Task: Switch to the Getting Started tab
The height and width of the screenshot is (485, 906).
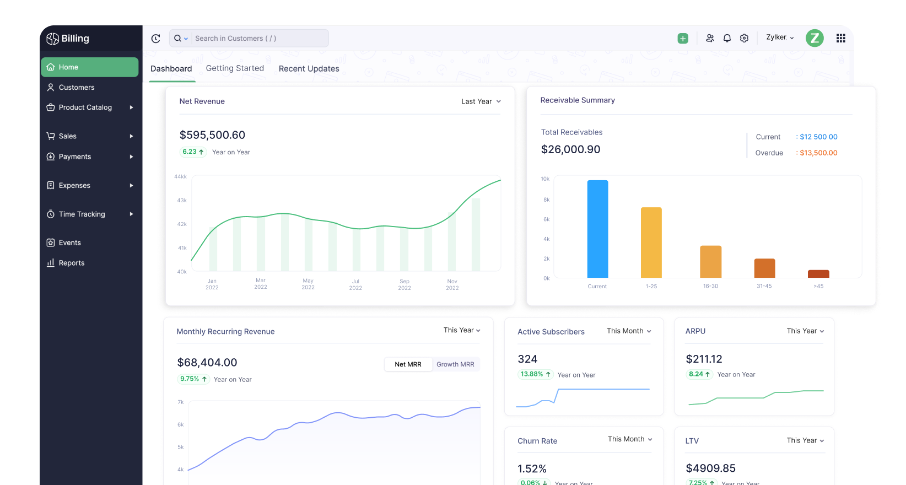Action: point(235,68)
